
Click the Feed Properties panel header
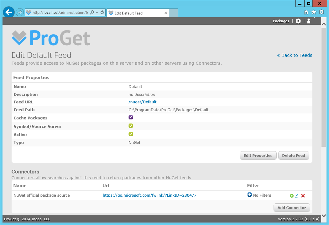pos(31,77)
